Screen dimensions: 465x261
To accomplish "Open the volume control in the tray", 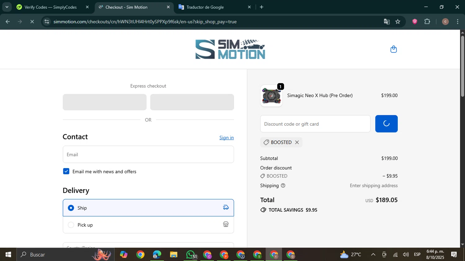I will [406, 254].
